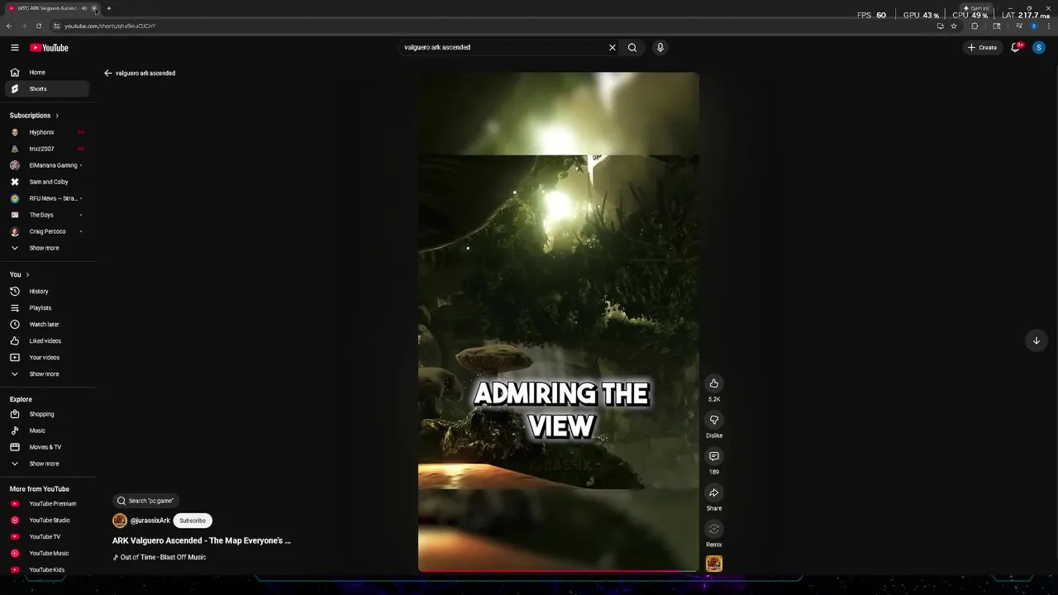Screen dimensions: 1058x595
Task: Click the YouTube logo
Action: (50, 48)
